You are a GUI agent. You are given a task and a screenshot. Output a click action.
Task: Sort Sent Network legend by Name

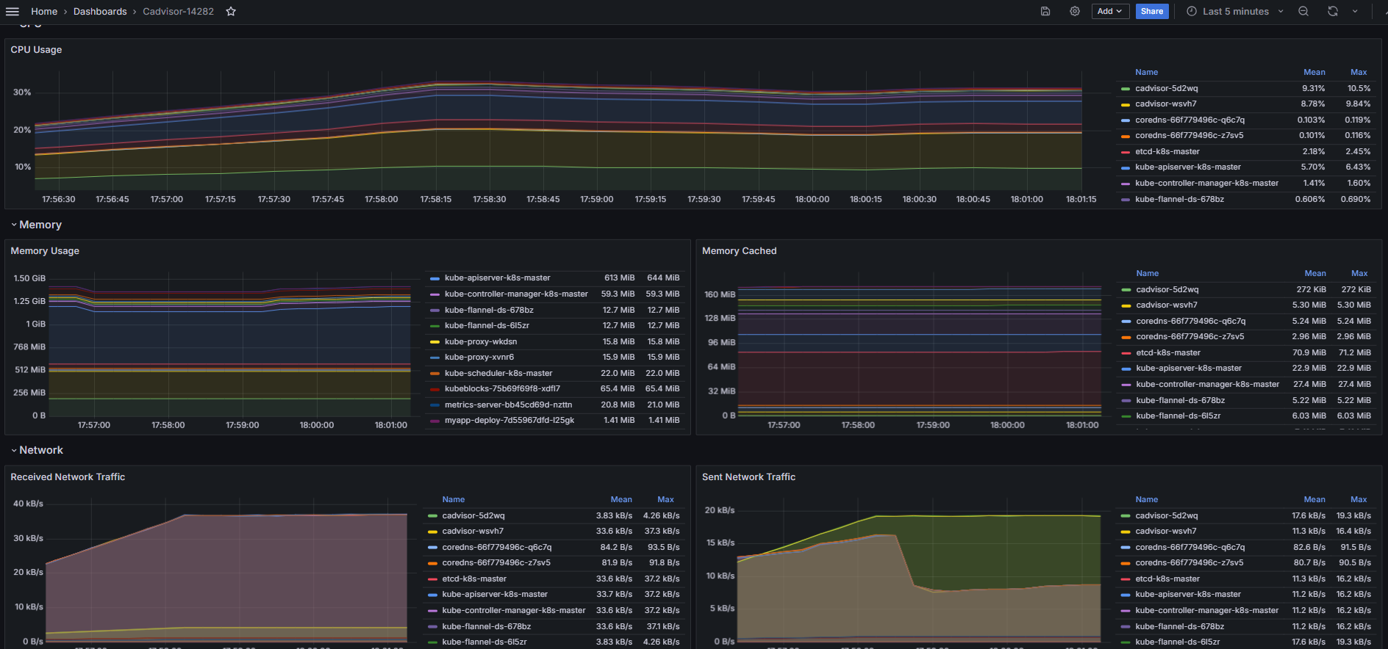(1146, 499)
